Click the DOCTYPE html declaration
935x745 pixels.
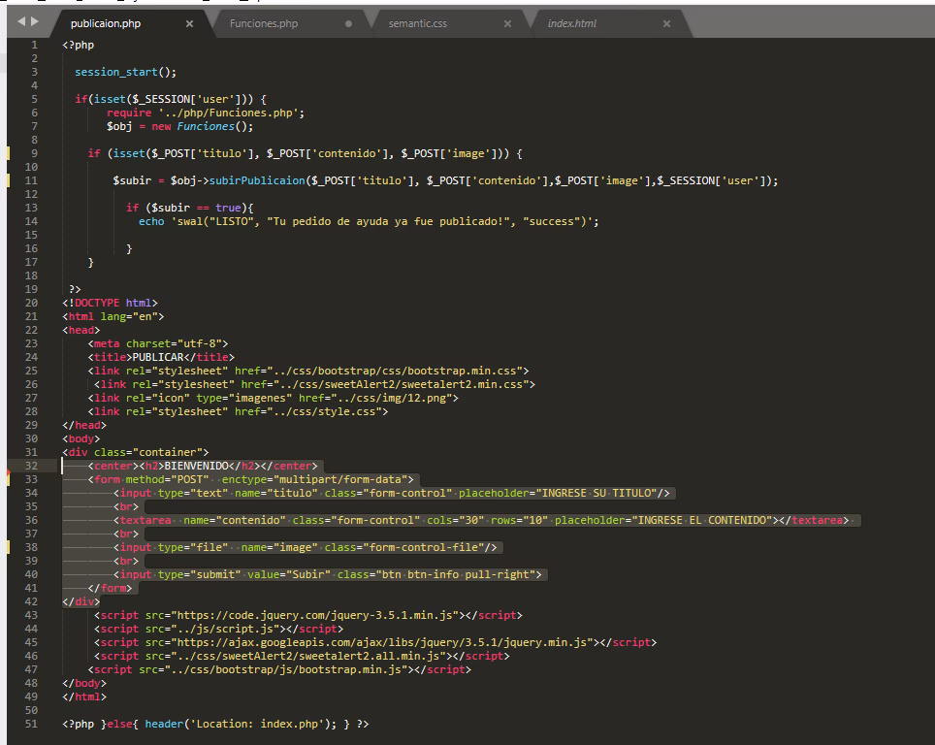[110, 303]
